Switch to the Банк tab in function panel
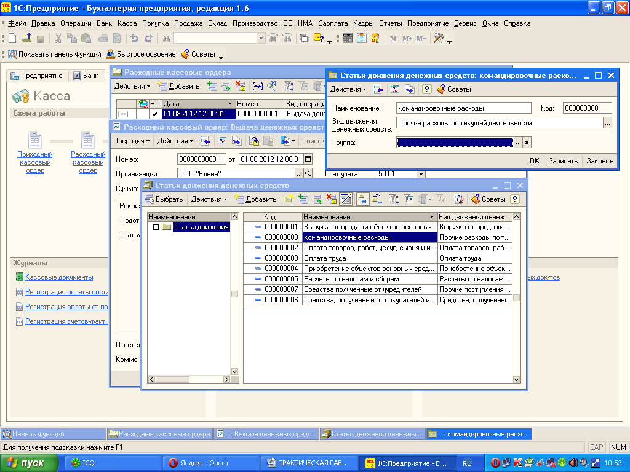 point(86,76)
